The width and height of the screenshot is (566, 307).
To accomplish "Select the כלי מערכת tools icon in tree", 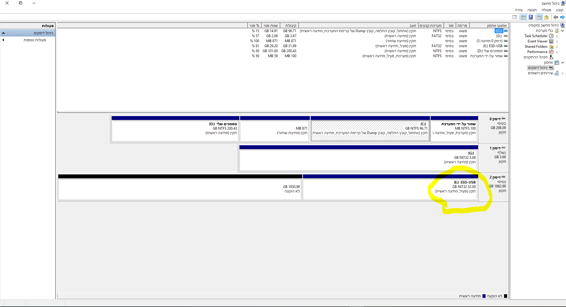I will 557,31.
